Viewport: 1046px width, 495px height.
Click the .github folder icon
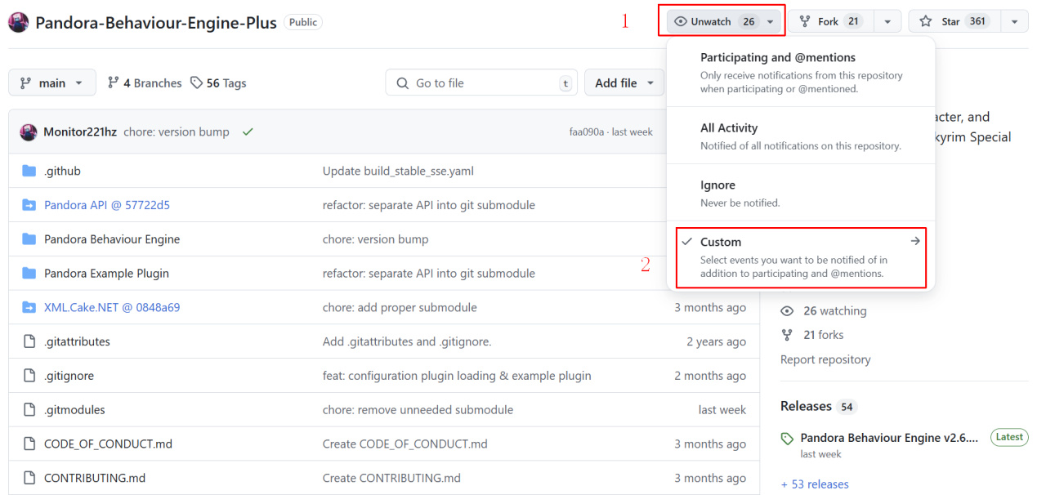pyautogui.click(x=29, y=171)
